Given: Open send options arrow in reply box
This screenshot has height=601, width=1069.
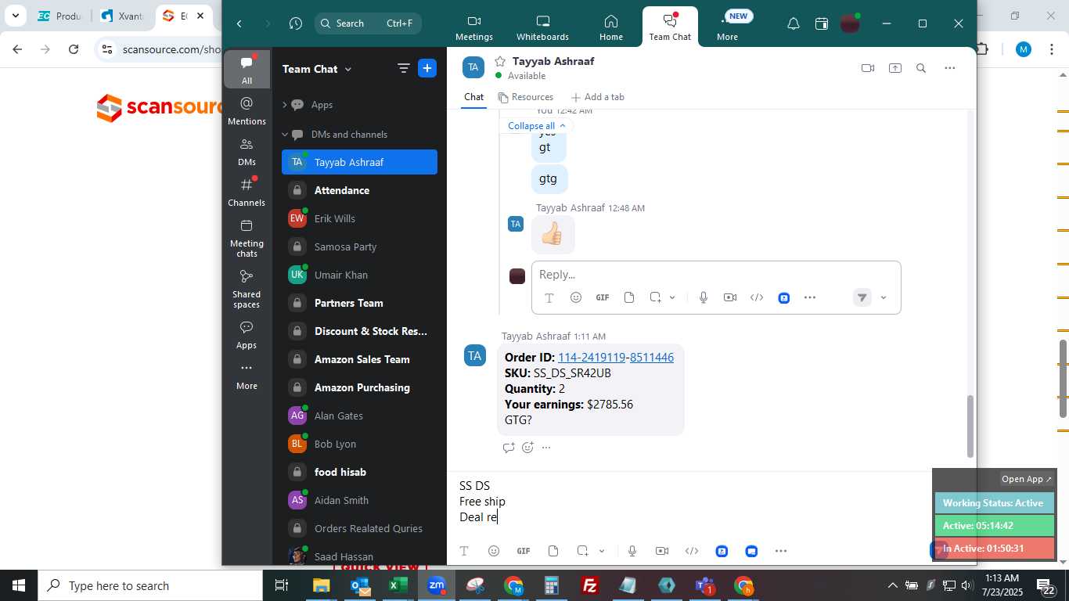Looking at the screenshot, I should point(884,297).
